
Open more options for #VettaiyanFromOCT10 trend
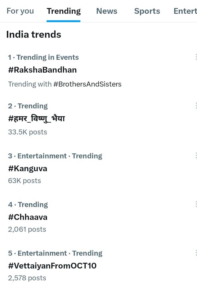(x=196, y=253)
